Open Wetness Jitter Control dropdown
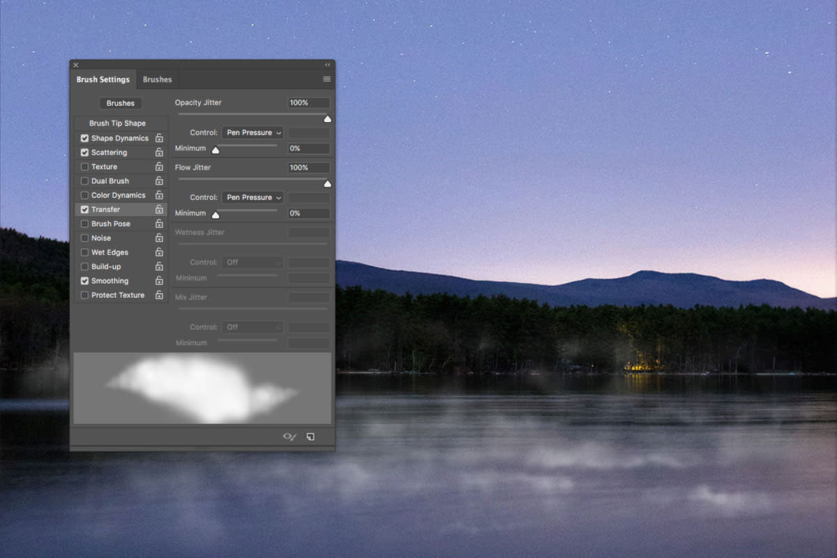The width and height of the screenshot is (837, 558). click(x=253, y=262)
